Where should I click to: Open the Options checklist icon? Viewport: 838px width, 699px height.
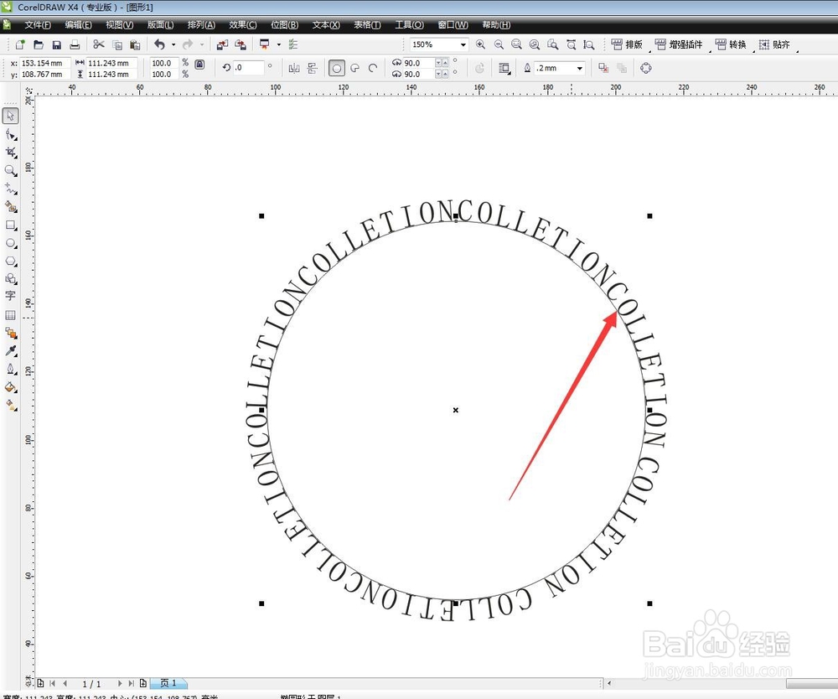tap(292, 45)
